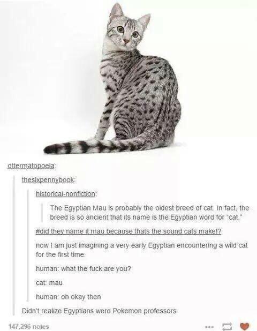
Task: Click the #did they name it mau hashtag
Action: [x=128, y=231]
